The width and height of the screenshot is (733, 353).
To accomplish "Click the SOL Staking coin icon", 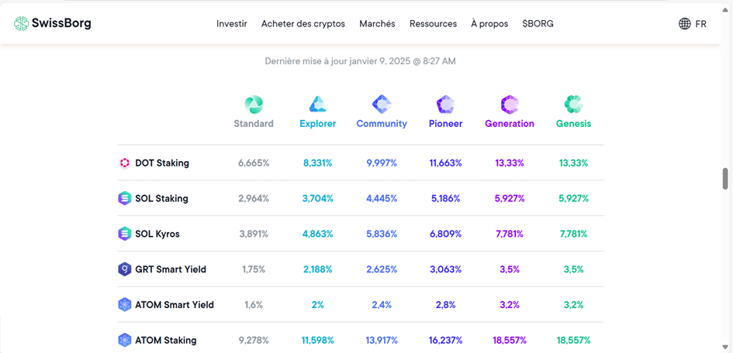I will (124, 198).
